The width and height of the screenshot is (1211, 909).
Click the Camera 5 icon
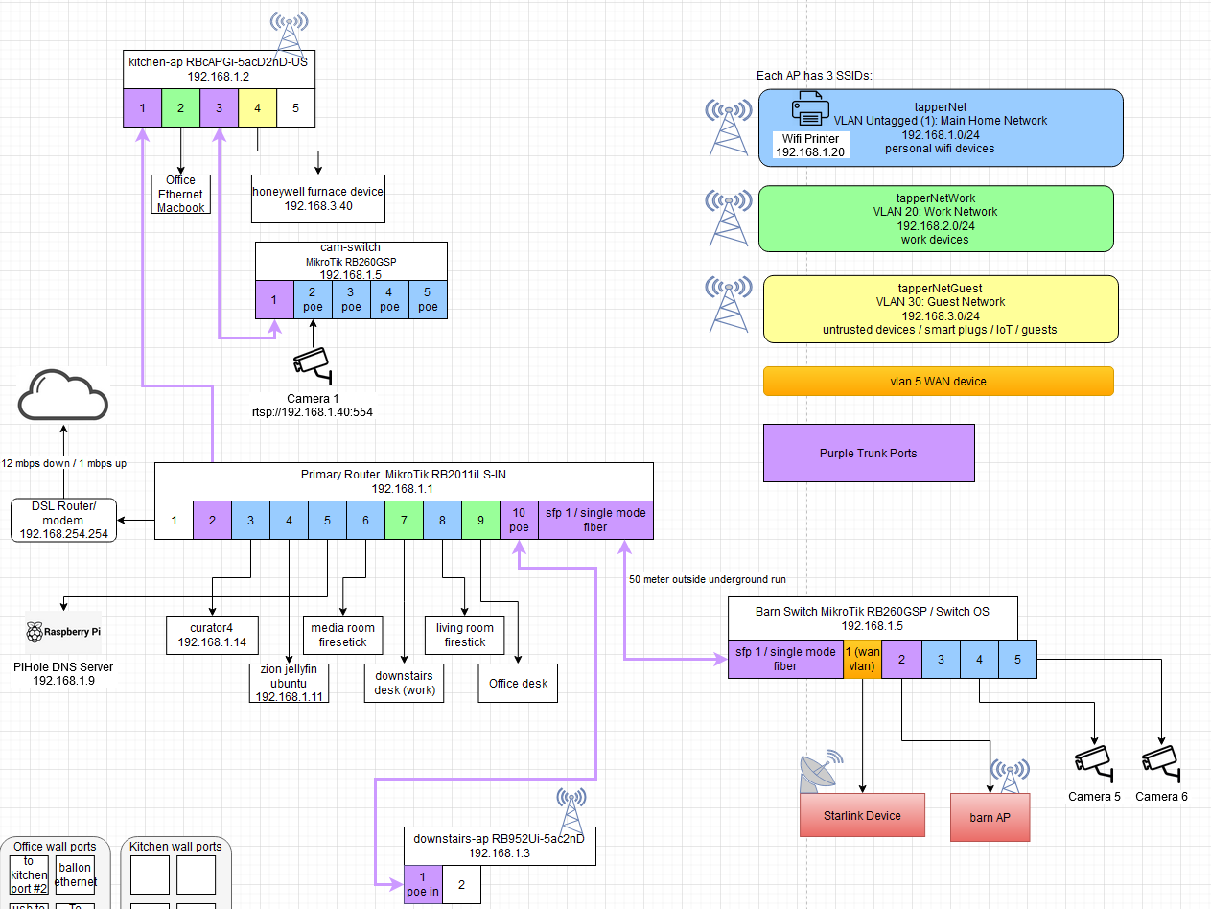point(1094,762)
